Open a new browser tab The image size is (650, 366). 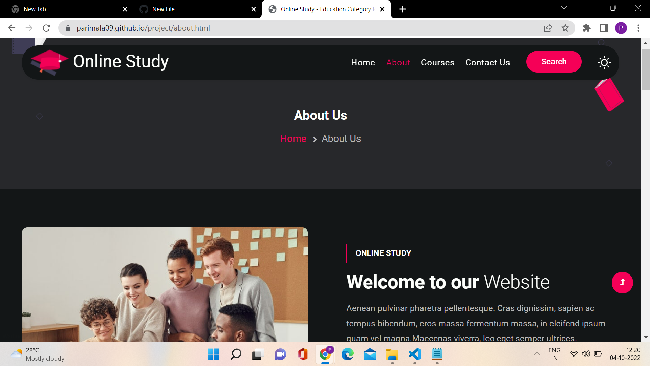[x=403, y=9]
